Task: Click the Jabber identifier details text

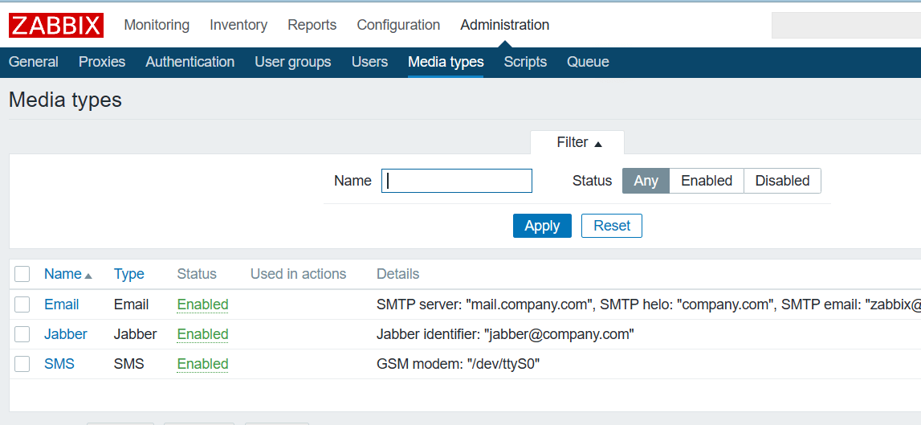Action: point(506,334)
